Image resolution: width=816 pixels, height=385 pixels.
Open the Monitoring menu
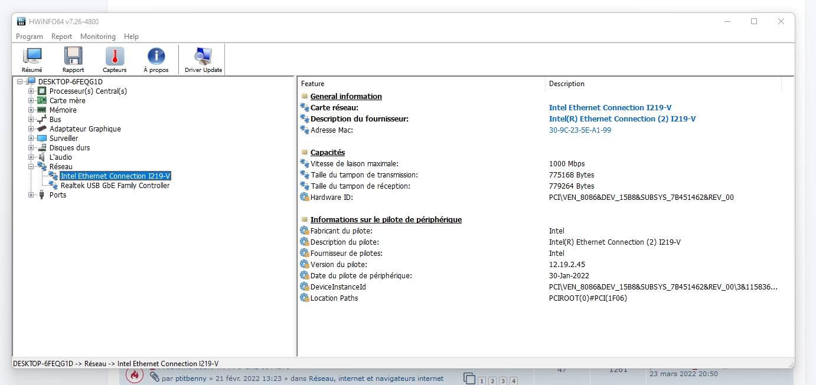click(98, 37)
